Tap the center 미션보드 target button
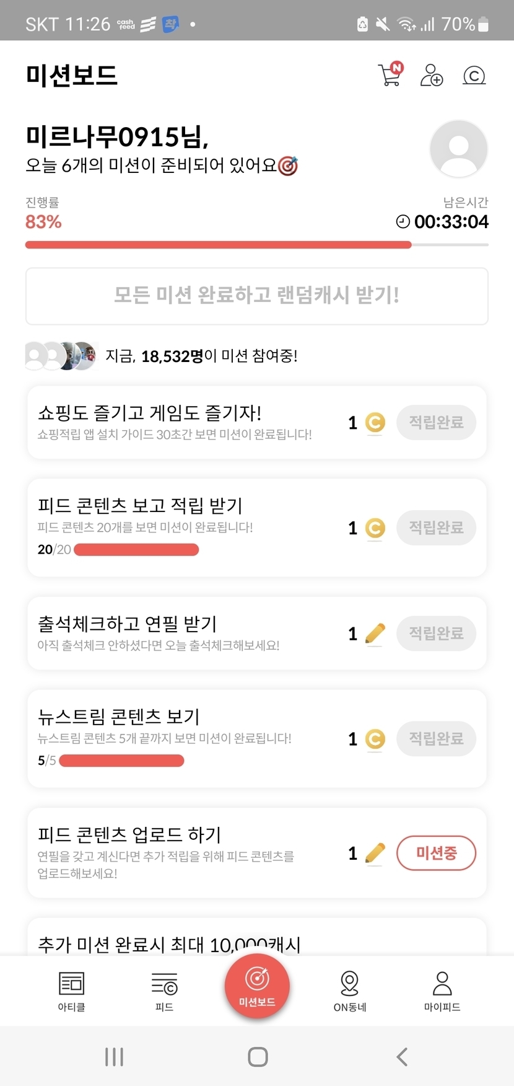Image resolution: width=514 pixels, height=1086 pixels. pyautogui.click(x=257, y=986)
